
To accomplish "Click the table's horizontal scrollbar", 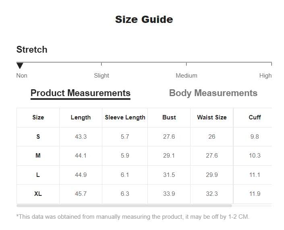I will pos(124,205).
